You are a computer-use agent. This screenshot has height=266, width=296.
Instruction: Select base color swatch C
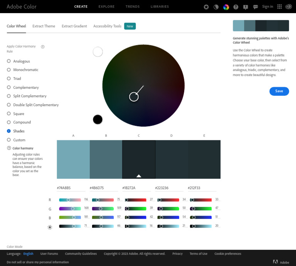pos(139,160)
